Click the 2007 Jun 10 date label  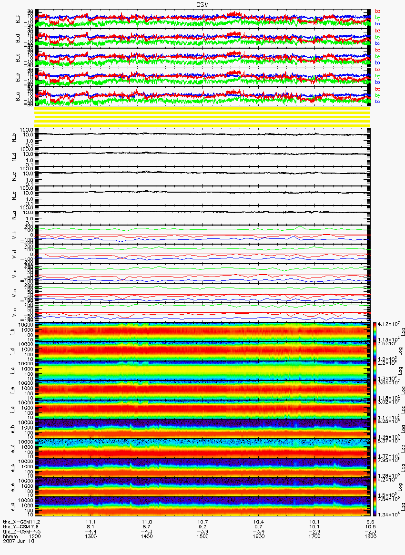[x=19, y=541]
